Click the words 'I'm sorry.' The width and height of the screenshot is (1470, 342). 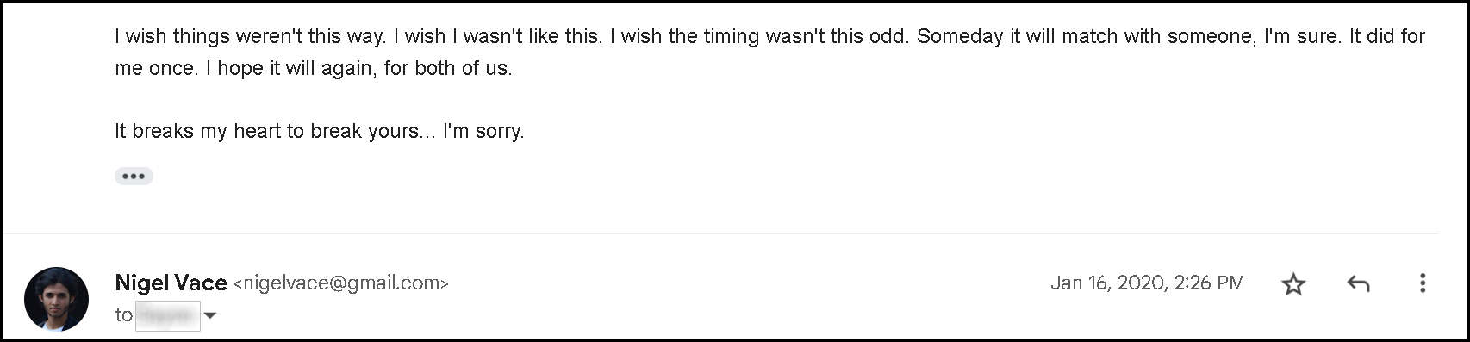tap(483, 132)
